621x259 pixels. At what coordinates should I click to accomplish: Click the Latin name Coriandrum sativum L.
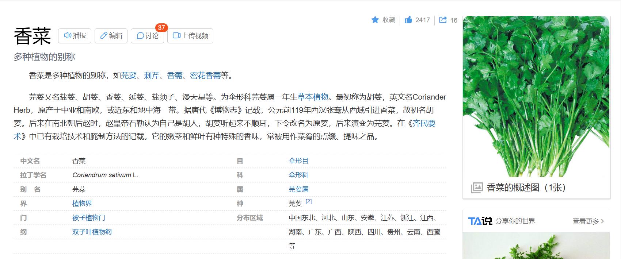tap(105, 175)
